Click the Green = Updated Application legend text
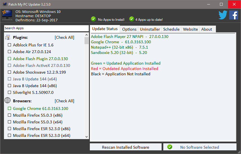Image resolution: width=241 pixels, height=154 pixels. [126, 63]
